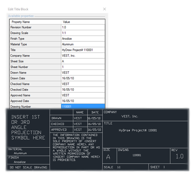The width and height of the screenshot is (195, 174).
Task: Click the Value column header
Action: (83, 22)
